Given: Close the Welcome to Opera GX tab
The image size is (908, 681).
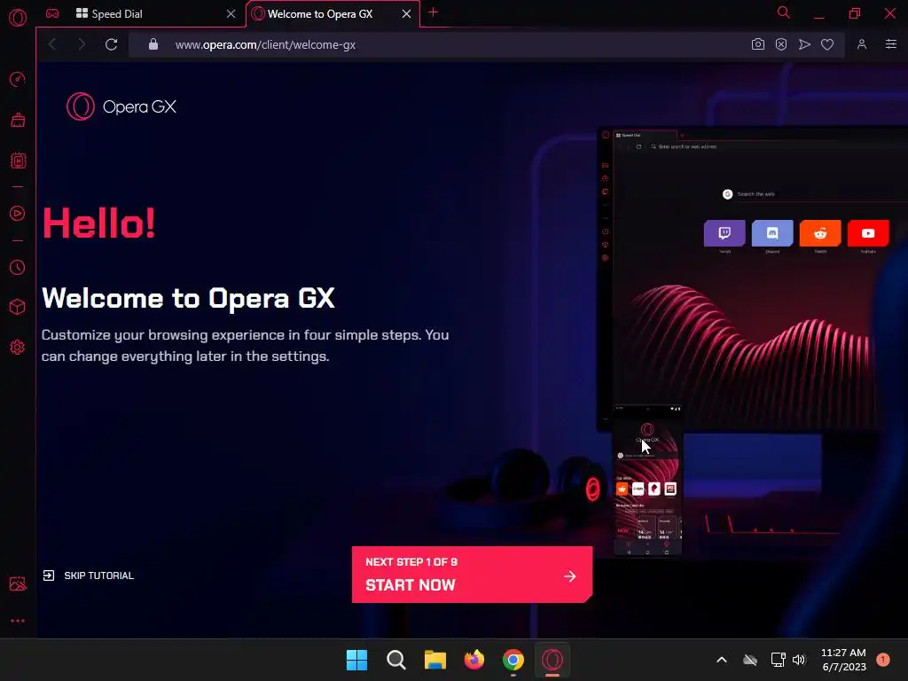Looking at the screenshot, I should (x=406, y=14).
